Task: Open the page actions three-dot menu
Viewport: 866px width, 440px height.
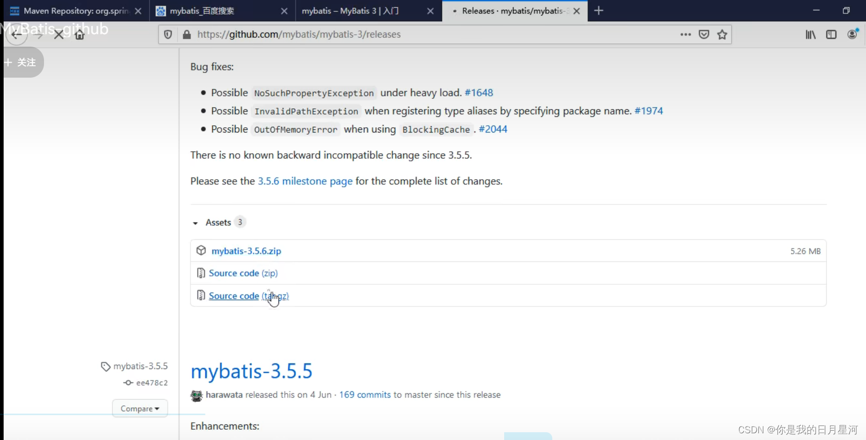Action: click(x=685, y=35)
